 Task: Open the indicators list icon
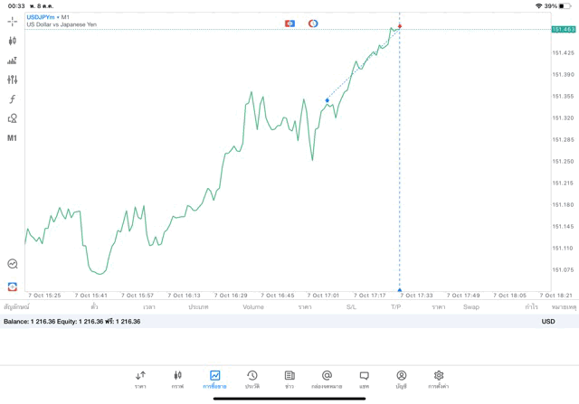click(12, 61)
